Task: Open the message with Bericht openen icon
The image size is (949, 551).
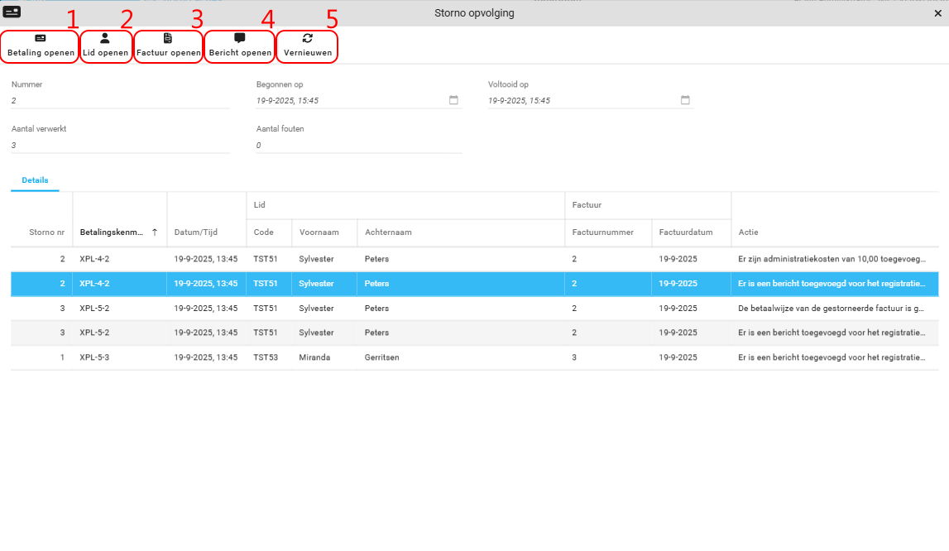Action: (240, 38)
